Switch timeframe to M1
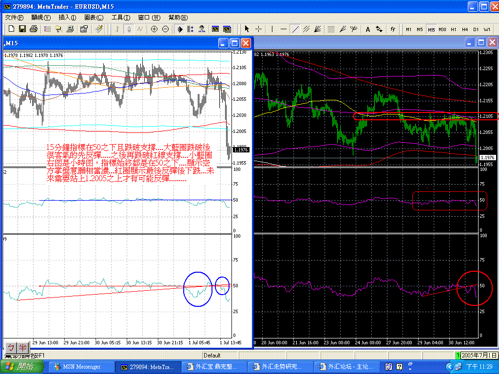 409,30
